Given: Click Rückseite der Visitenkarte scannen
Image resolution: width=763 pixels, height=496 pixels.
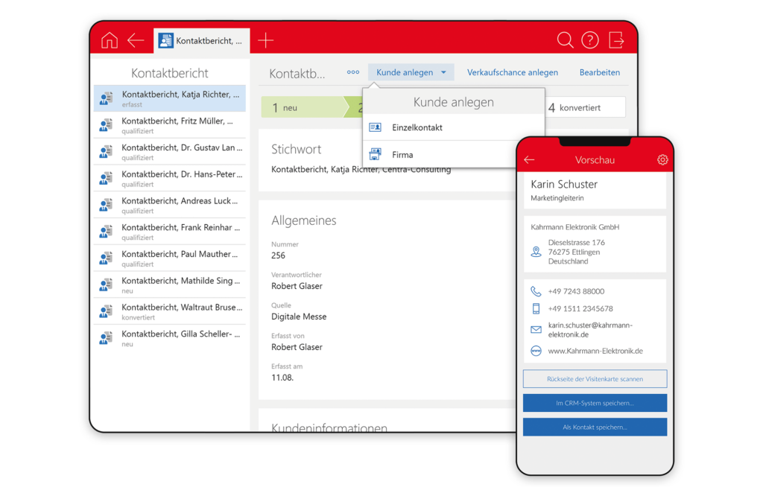Looking at the screenshot, I should pos(595,379).
